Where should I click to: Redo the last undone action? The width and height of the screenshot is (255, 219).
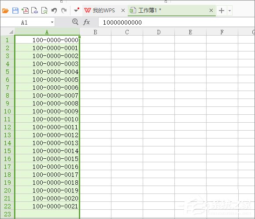tap(64, 11)
